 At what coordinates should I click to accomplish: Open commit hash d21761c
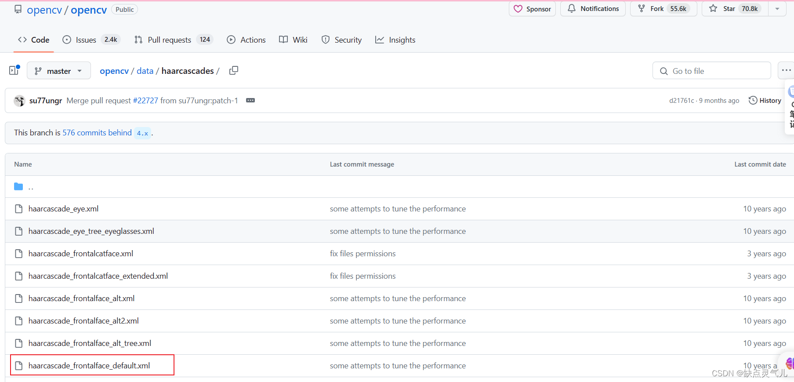pos(682,101)
